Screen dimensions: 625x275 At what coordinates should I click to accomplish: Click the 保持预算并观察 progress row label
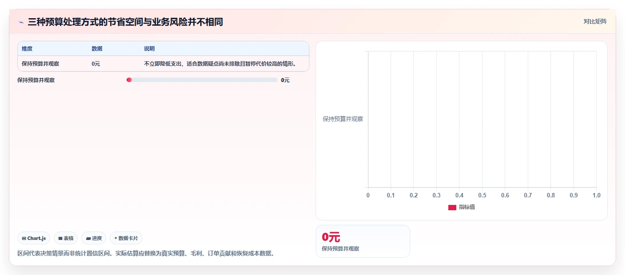click(36, 80)
